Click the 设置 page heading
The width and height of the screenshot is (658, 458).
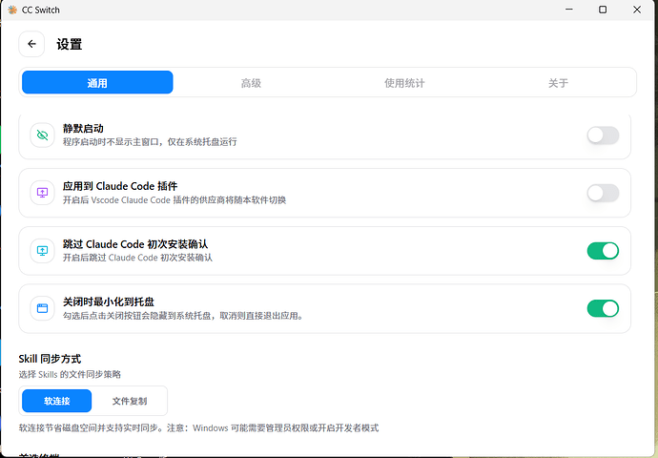click(x=70, y=44)
